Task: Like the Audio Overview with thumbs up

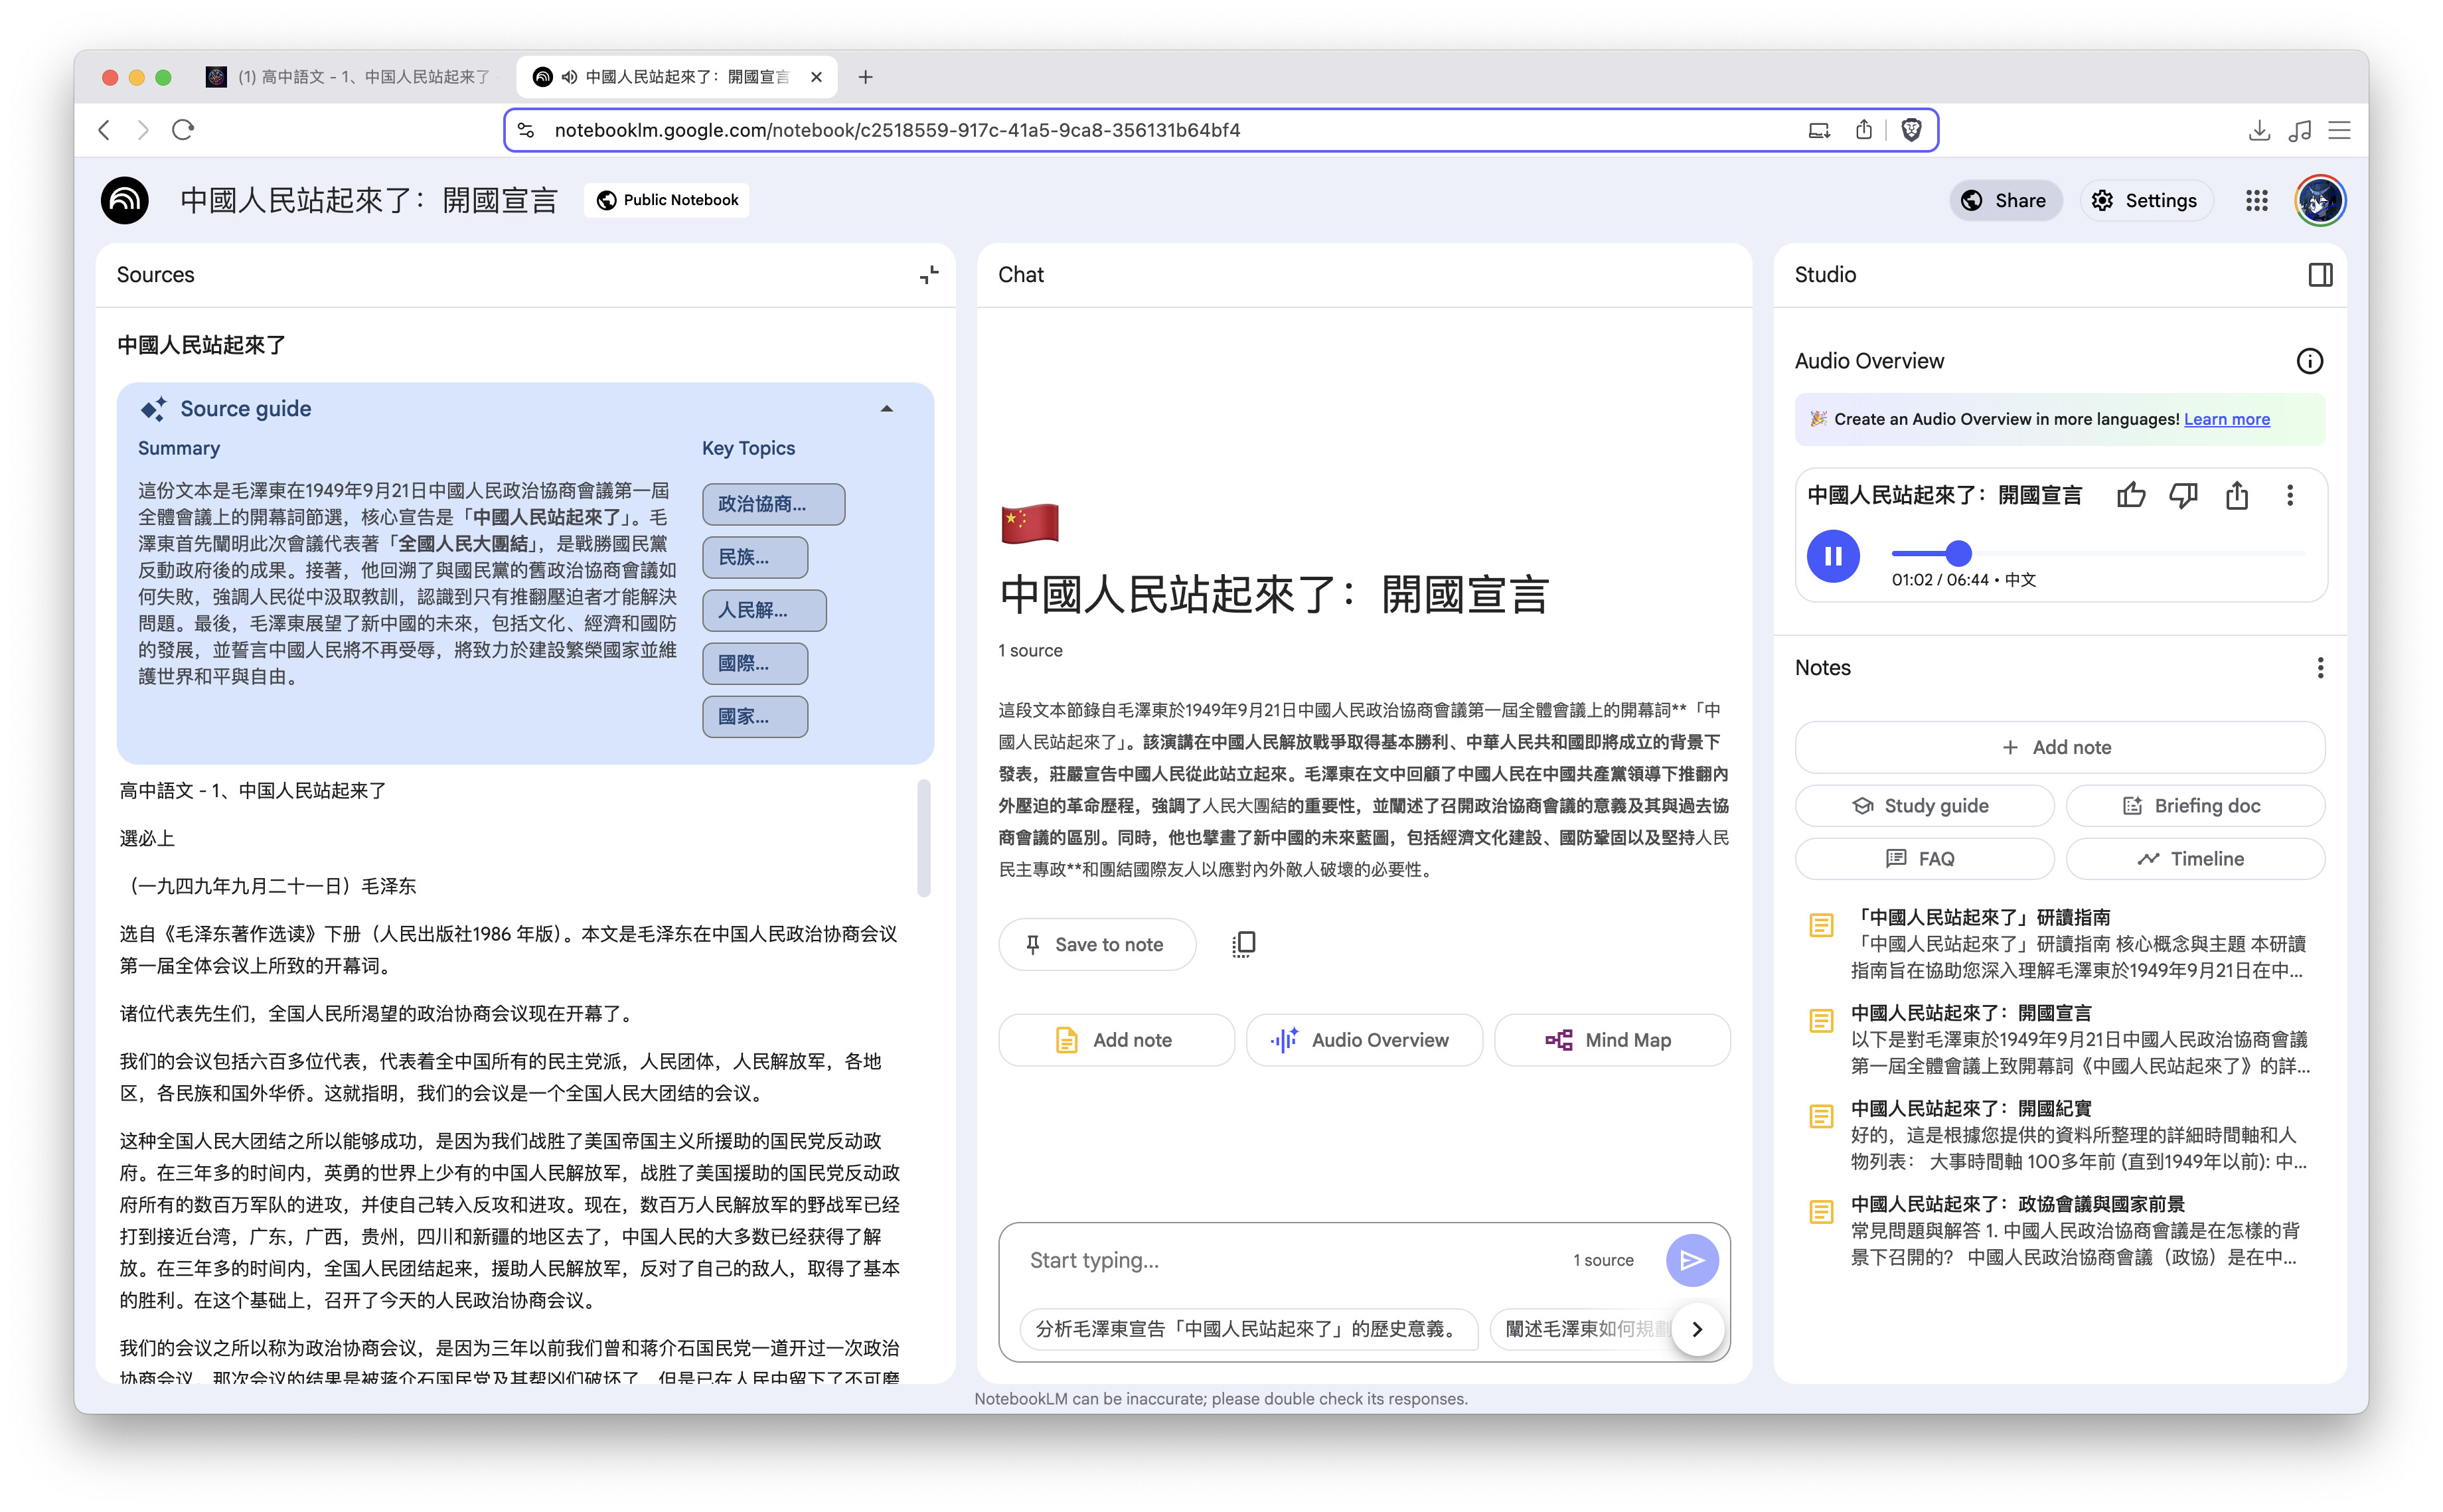Action: pyautogui.click(x=2131, y=494)
